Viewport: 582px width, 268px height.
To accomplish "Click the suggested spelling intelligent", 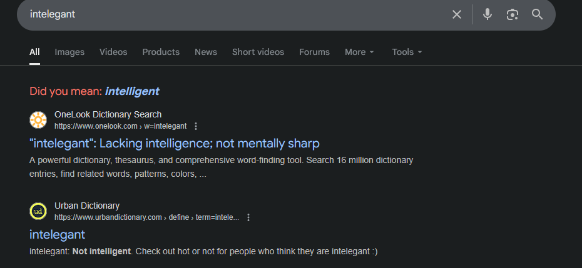I will pyautogui.click(x=132, y=91).
